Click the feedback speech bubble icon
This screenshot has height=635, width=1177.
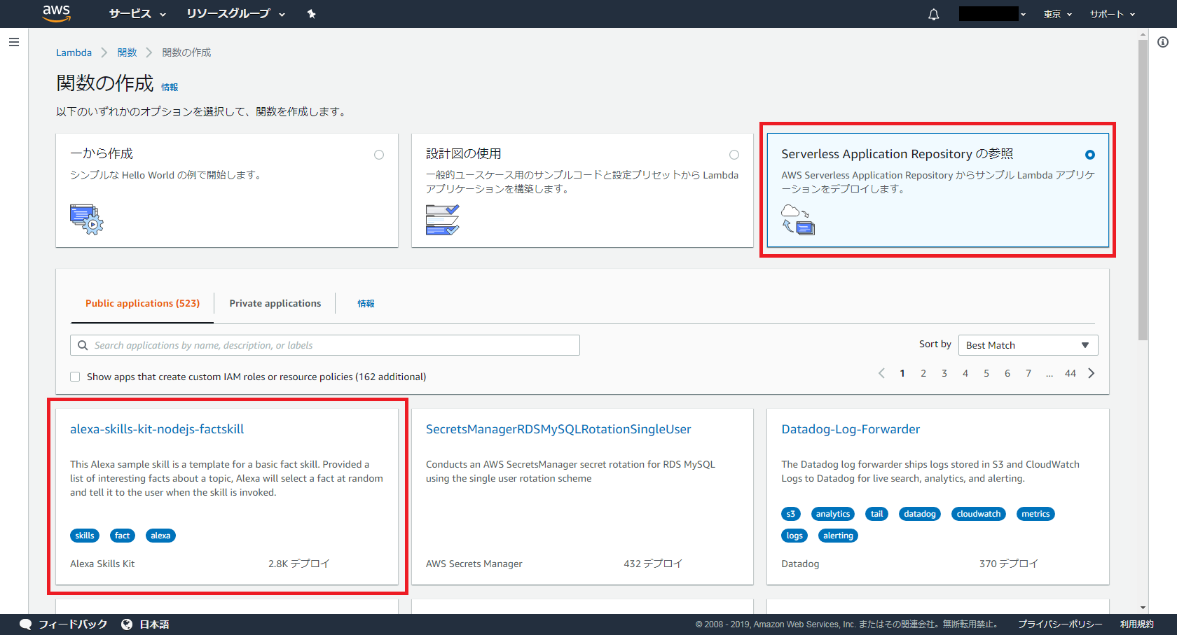[25, 624]
